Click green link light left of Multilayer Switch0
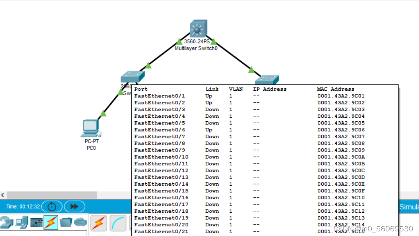The width and height of the screenshot is (419, 236). 179,41
